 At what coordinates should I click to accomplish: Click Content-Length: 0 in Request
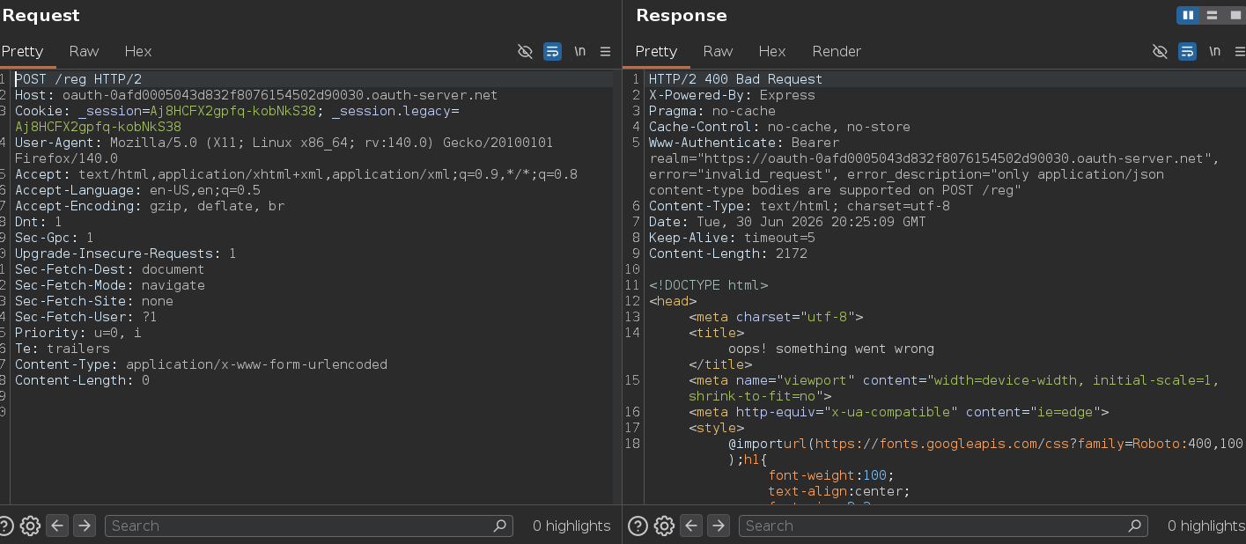(82, 380)
